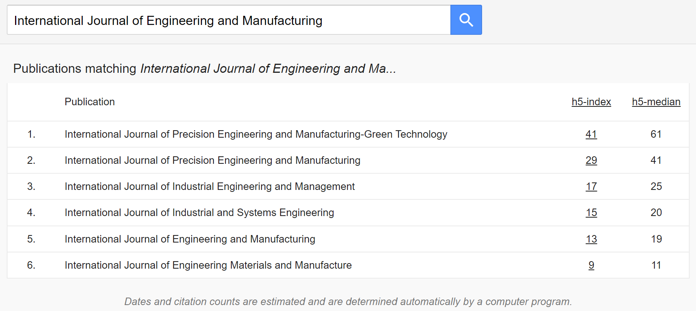Open h5-index 17 for Industrial Engineering and Management
This screenshot has height=311, width=696.
coord(591,186)
